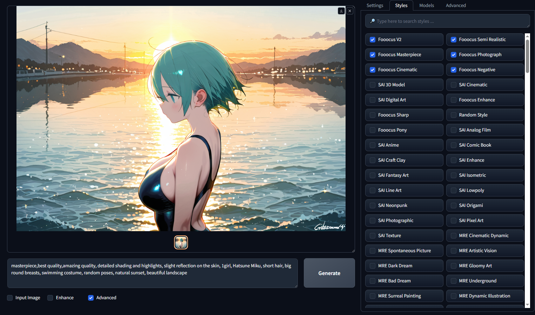The width and height of the screenshot is (535, 315).
Task: Enable the MRE Spontaneous Picture style
Action: (x=373, y=251)
